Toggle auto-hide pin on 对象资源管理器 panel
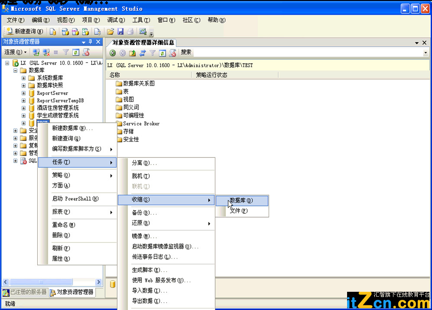The height and width of the screenshot is (310, 432). (91, 42)
